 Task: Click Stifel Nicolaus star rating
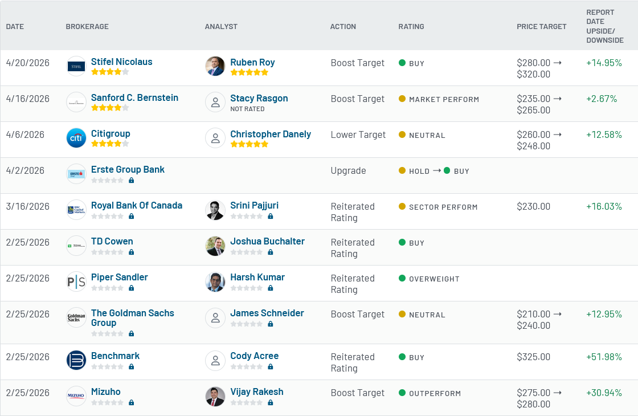(x=110, y=72)
